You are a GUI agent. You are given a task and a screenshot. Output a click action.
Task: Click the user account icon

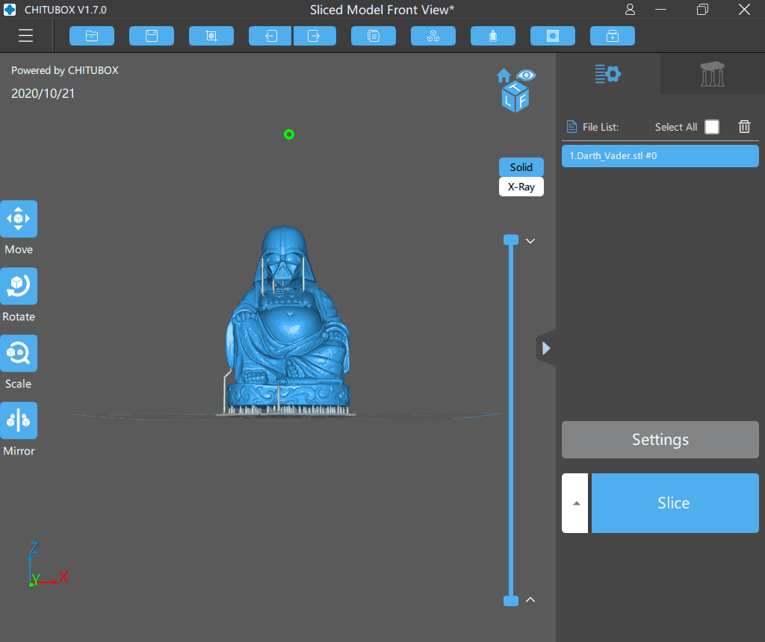coord(630,9)
